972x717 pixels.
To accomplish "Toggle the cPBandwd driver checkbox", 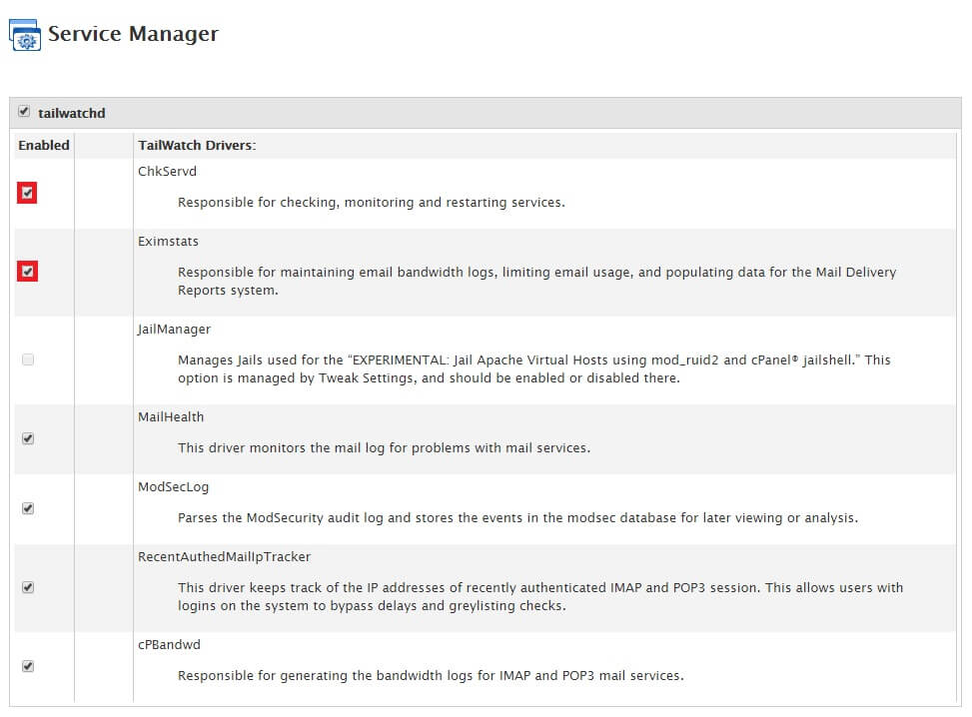I will pos(28,666).
